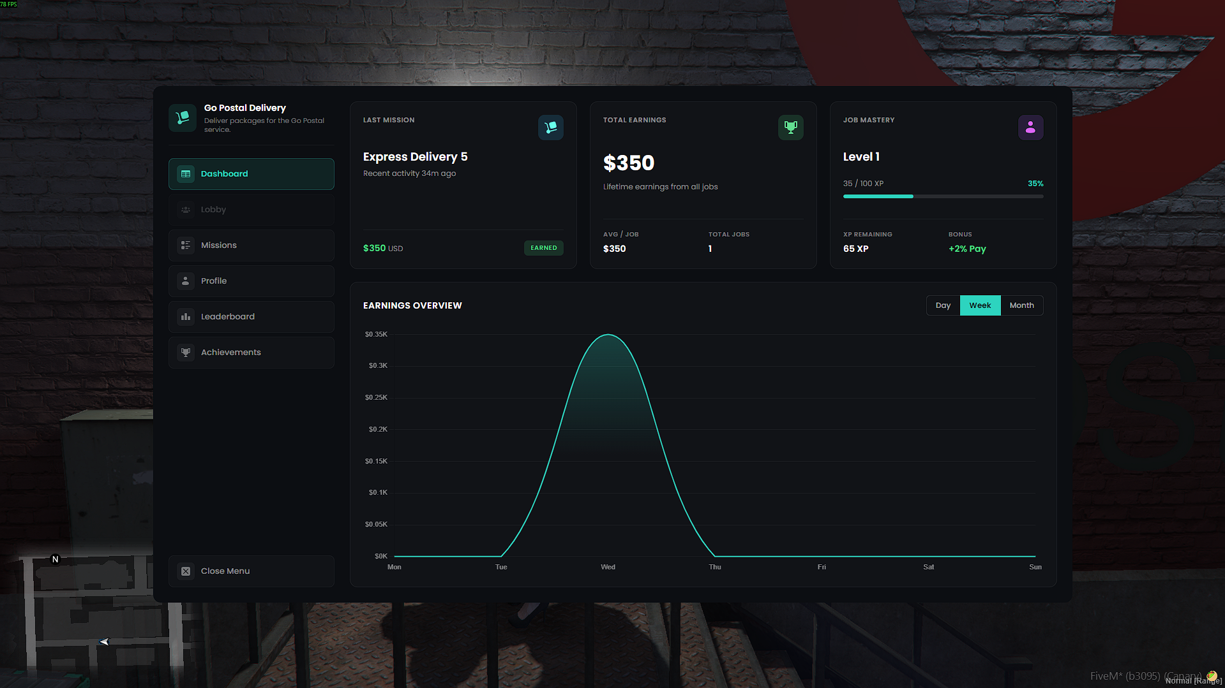Switch earnings chart to Day view
The image size is (1225, 688).
click(943, 305)
